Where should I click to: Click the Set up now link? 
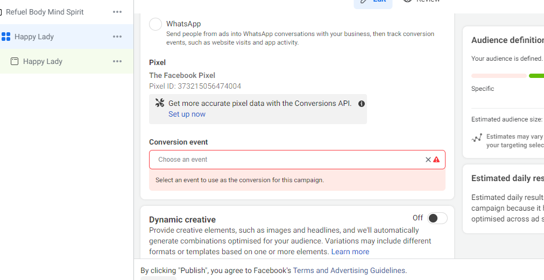(x=187, y=114)
